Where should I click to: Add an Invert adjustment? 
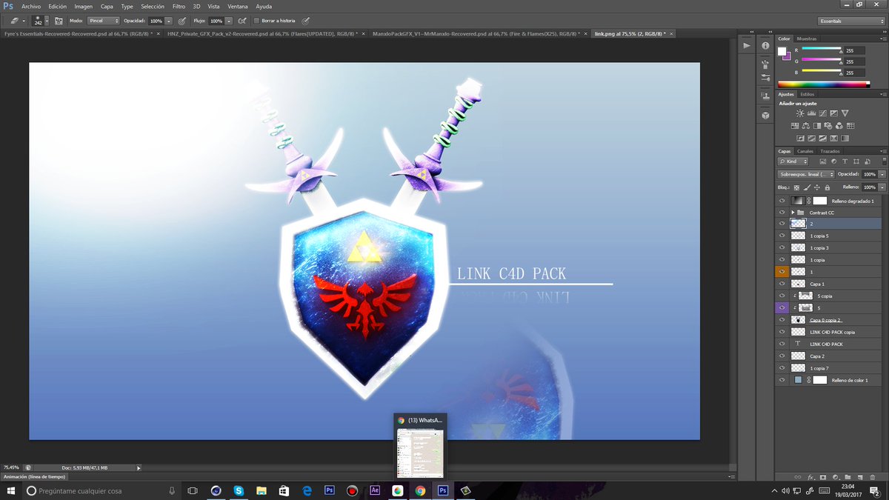point(800,138)
